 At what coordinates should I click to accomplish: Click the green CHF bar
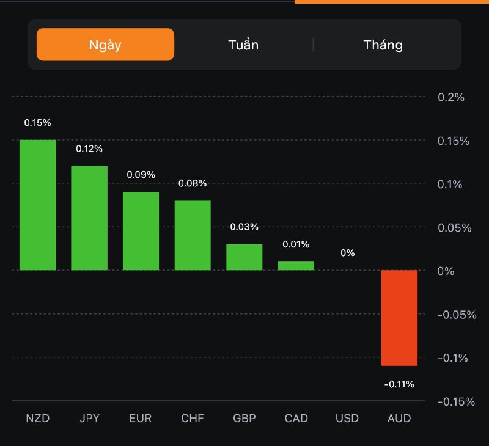[x=193, y=235]
